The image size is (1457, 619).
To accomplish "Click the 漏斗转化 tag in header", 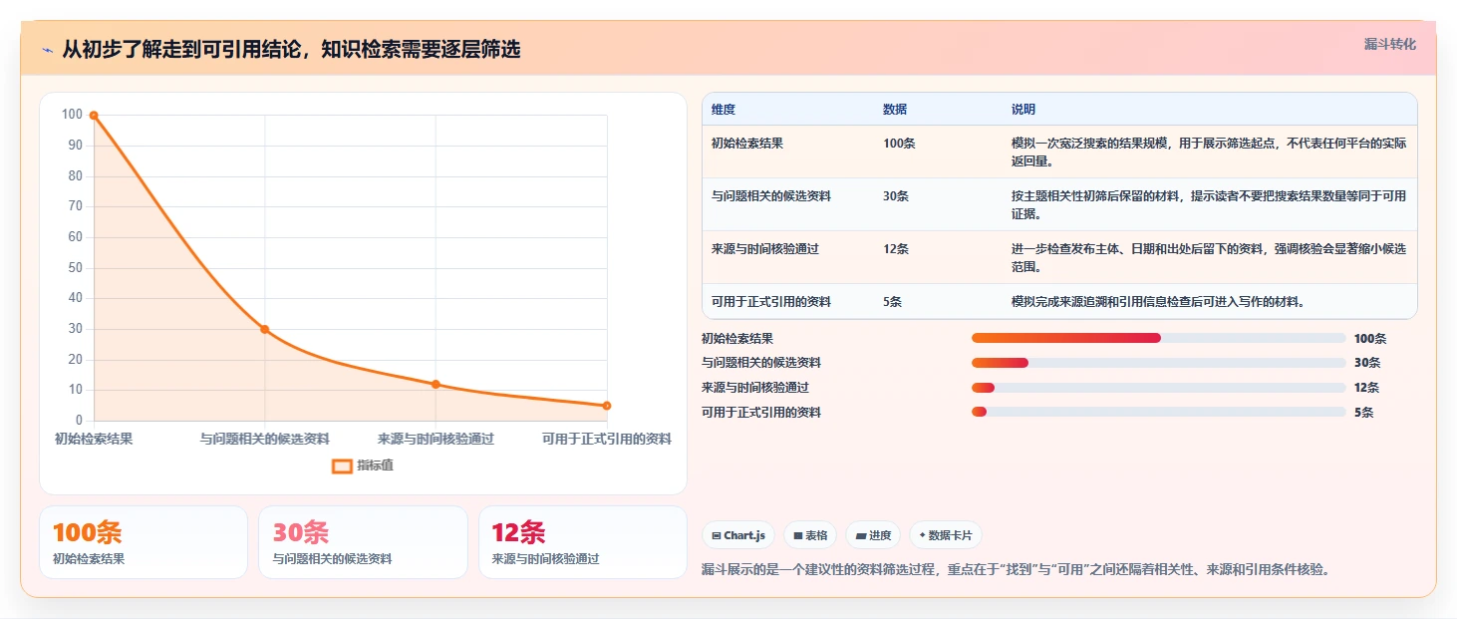I will click(1389, 44).
